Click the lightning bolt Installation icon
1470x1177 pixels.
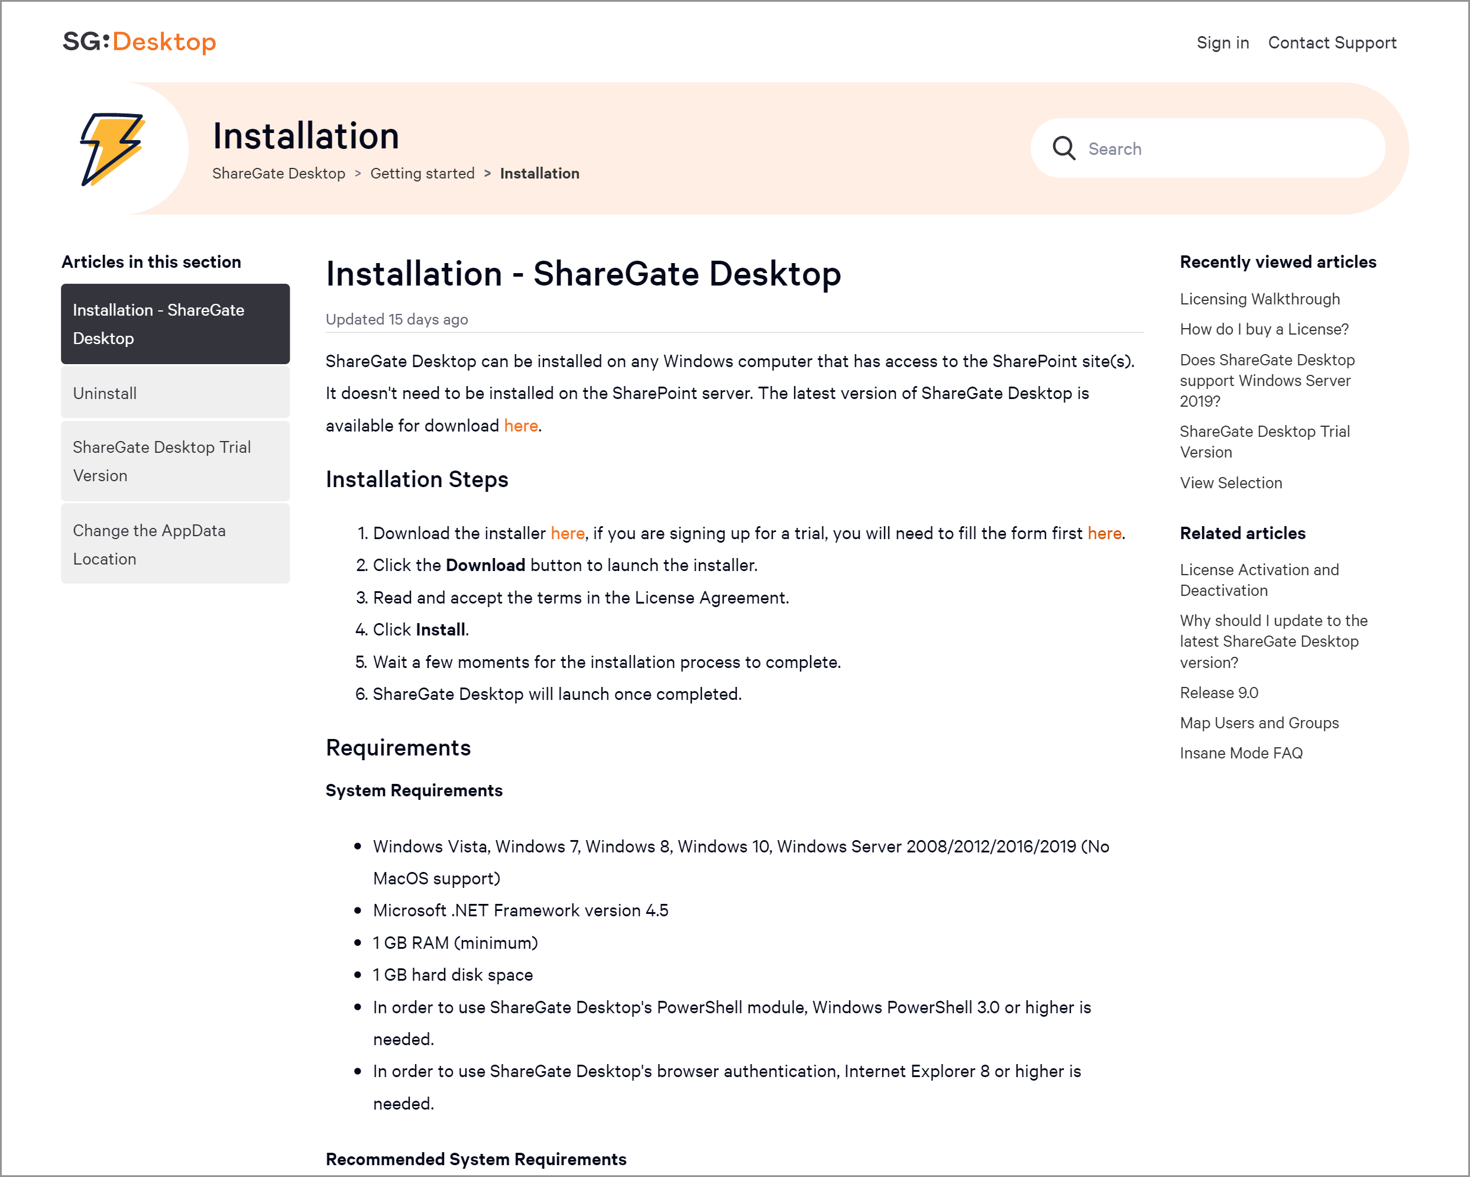click(113, 149)
